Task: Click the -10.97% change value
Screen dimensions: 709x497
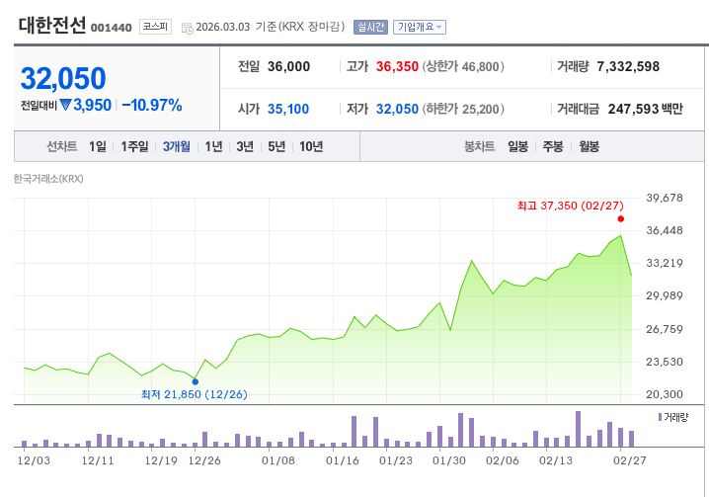Action: [x=152, y=106]
